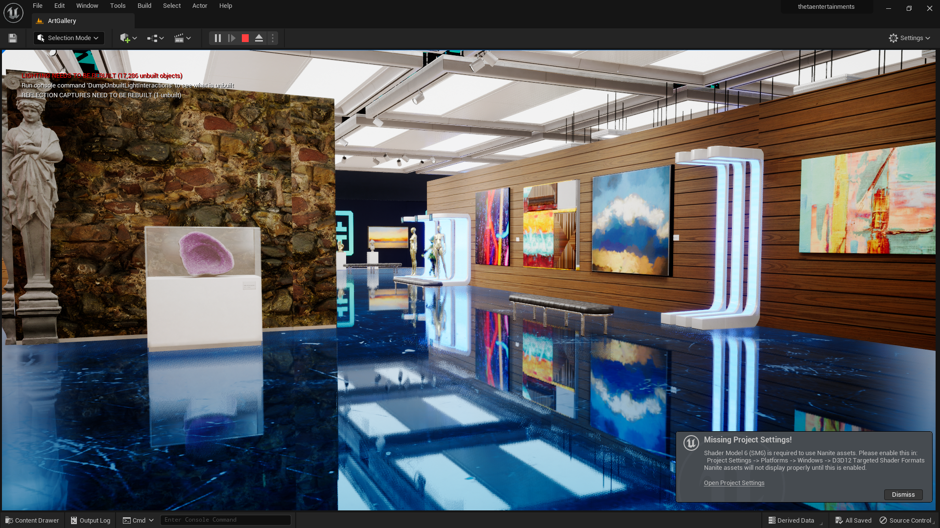Open play options three-dots menu
This screenshot has height=528, width=940.
tap(273, 38)
